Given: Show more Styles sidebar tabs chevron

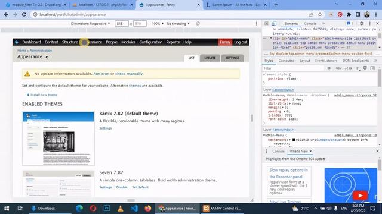Looking at the screenshot, I should pyautogui.click(x=375, y=61).
